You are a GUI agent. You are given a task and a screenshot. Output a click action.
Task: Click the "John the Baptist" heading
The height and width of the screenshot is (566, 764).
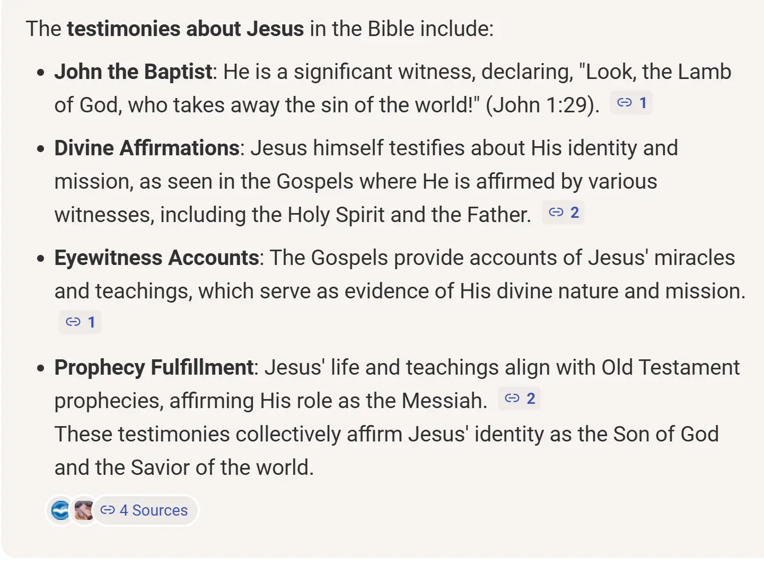[133, 72]
